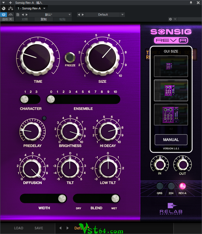
Task: Click the plus icon in title bar
Action: coord(10,2)
